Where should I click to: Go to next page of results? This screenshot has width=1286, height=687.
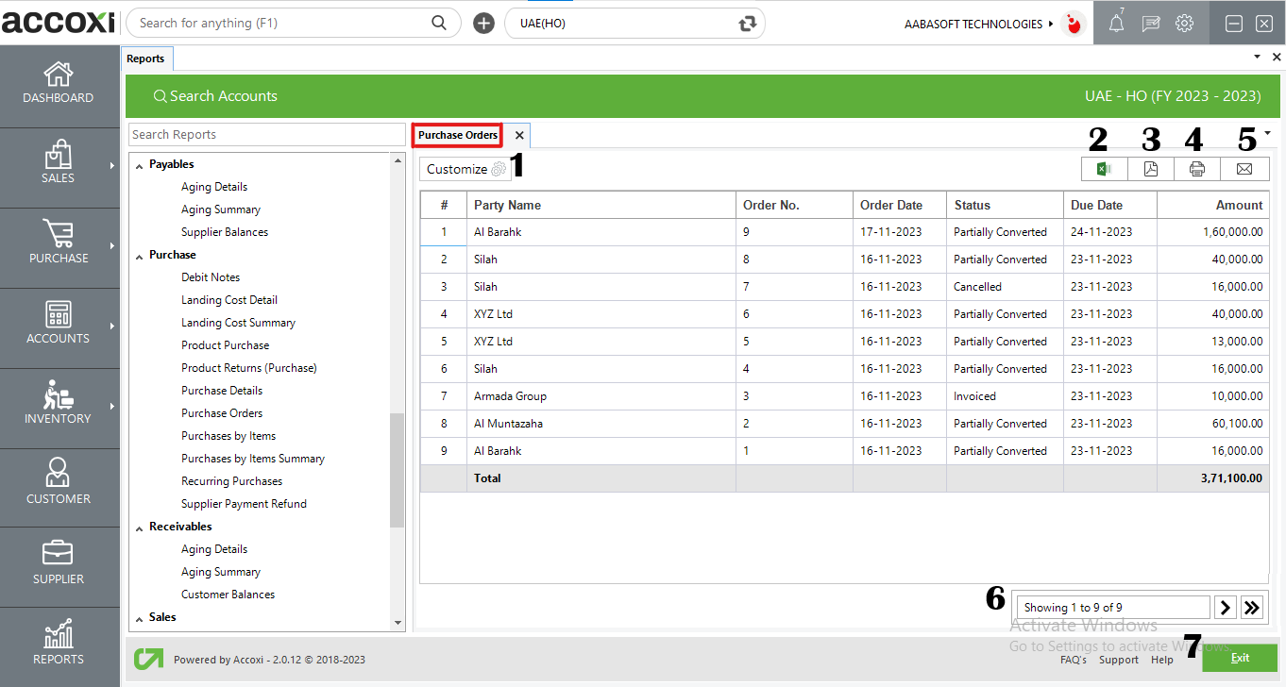1225,608
